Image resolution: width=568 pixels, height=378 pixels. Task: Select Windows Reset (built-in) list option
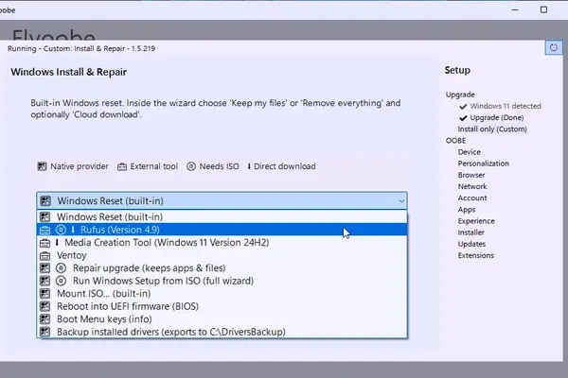click(222, 216)
